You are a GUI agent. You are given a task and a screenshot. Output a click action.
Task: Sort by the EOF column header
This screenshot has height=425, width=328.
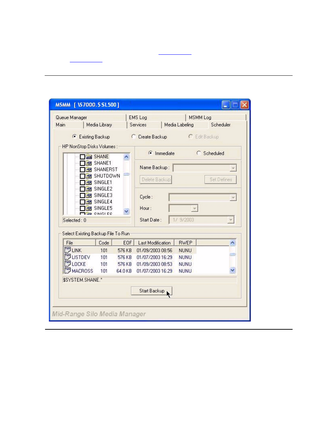[x=123, y=243]
